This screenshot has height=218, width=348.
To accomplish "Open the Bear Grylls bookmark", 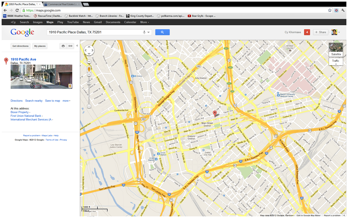I will tap(202, 16).
